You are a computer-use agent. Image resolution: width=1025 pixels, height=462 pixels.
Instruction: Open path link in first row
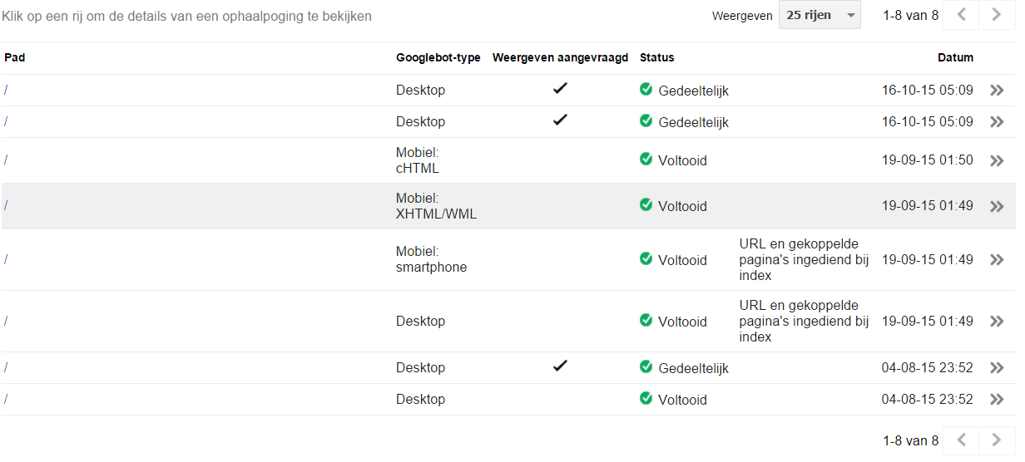pos(6,90)
